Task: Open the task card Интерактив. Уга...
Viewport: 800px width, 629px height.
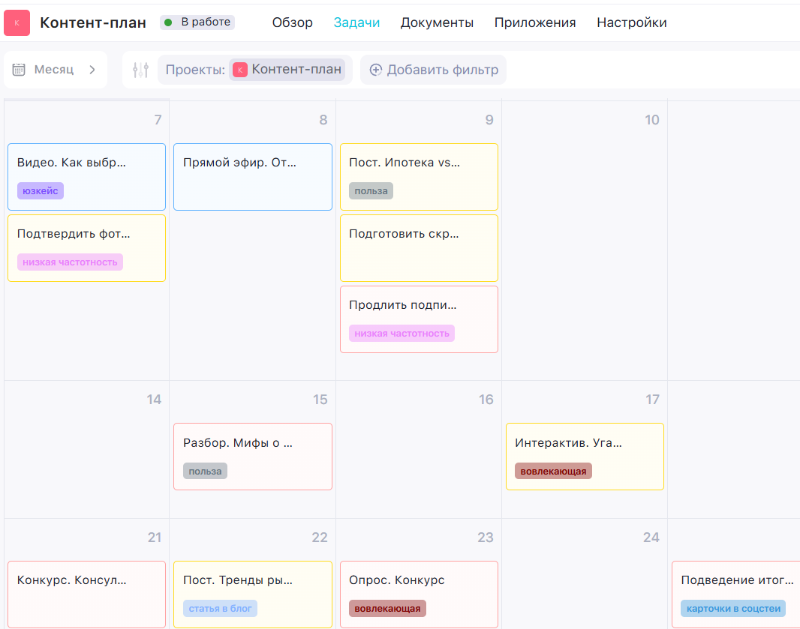Action: pos(585,457)
